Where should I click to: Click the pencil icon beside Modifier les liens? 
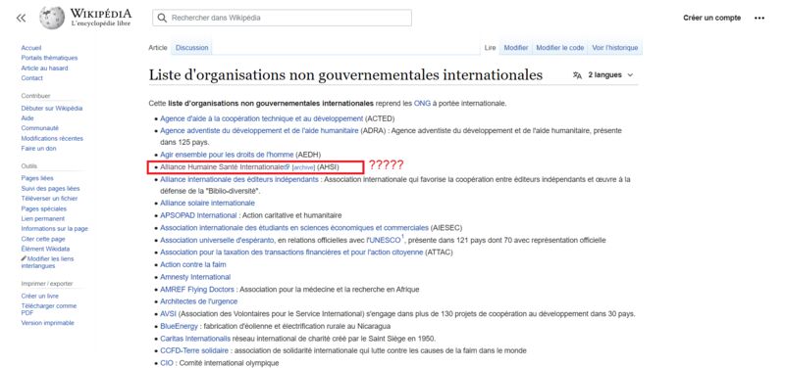[24, 258]
